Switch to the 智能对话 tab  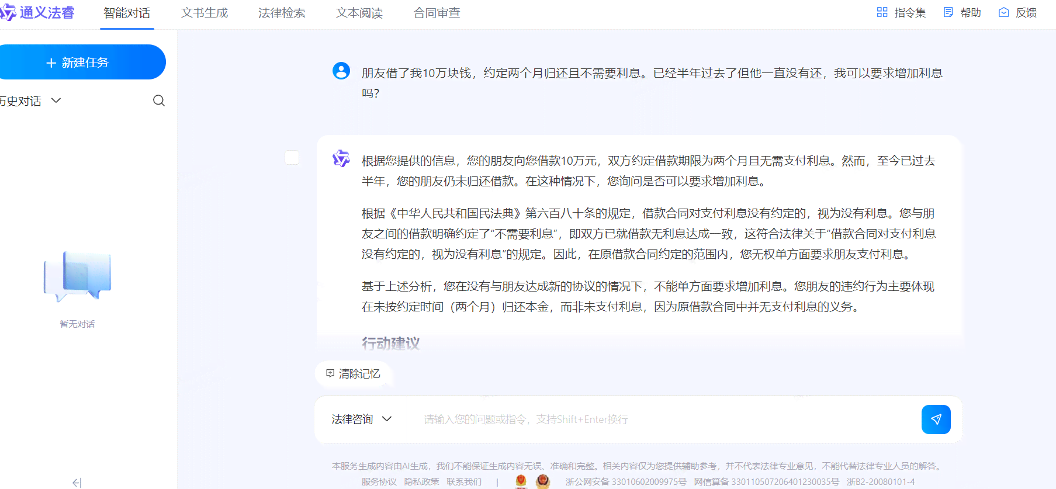pos(127,13)
